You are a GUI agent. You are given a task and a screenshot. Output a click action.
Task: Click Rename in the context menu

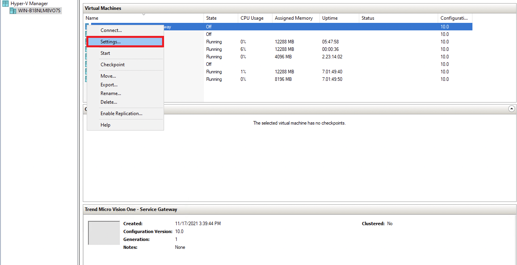click(x=110, y=93)
